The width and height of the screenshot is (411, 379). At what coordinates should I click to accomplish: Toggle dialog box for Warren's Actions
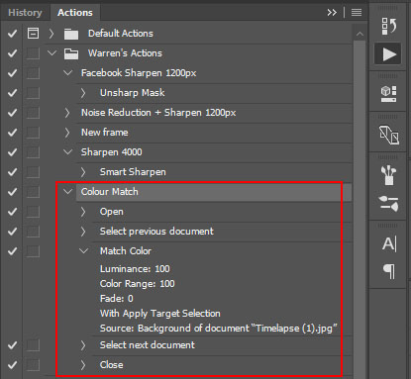(x=33, y=53)
